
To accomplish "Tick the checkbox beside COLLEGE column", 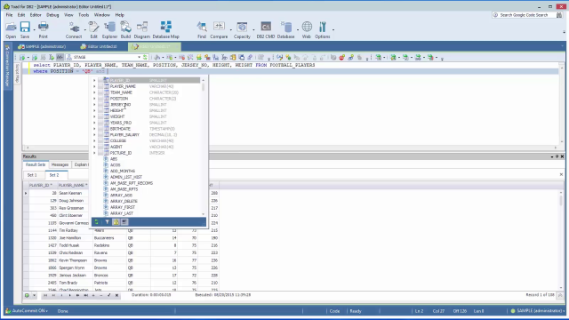I will [x=100, y=140].
